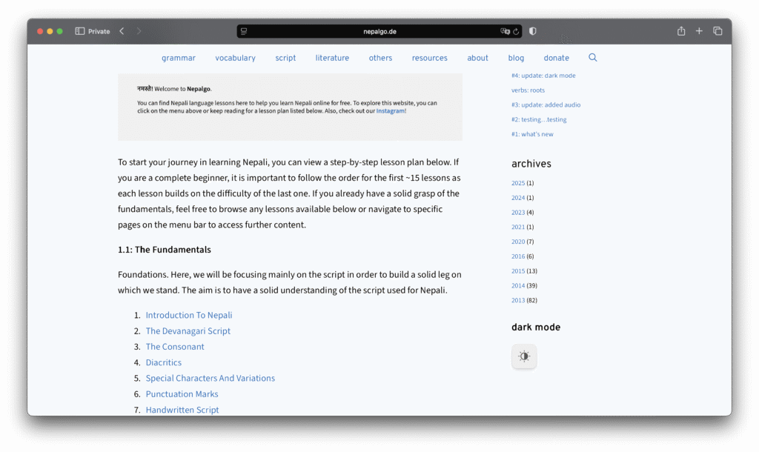Open Punctuation Marks lesson

tap(182, 394)
